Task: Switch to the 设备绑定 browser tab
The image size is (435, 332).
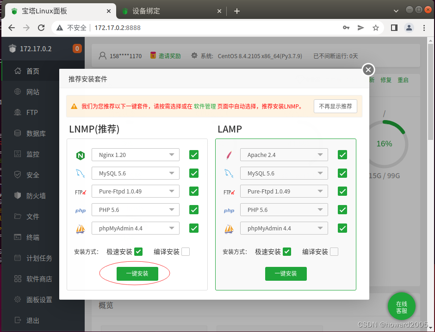Action: tap(171, 11)
